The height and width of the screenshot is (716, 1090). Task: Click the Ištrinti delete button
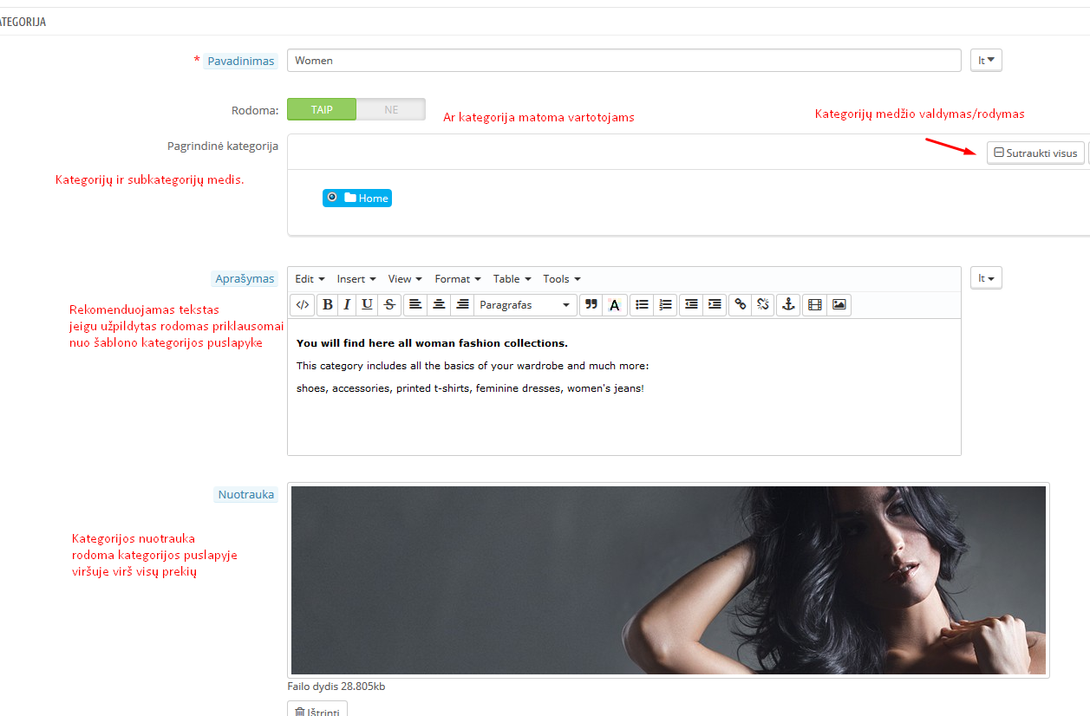317,709
